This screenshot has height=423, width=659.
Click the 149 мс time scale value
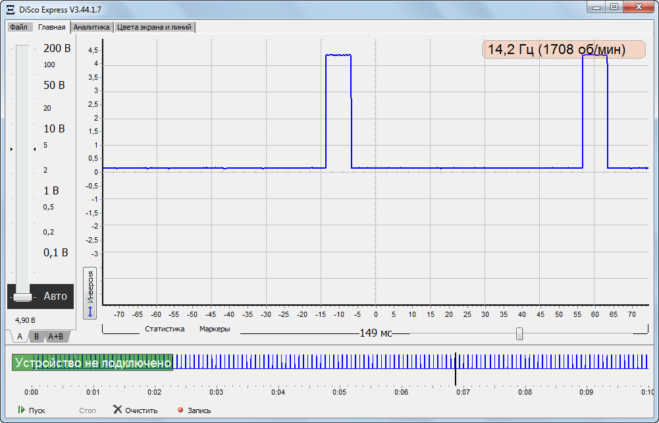(375, 333)
